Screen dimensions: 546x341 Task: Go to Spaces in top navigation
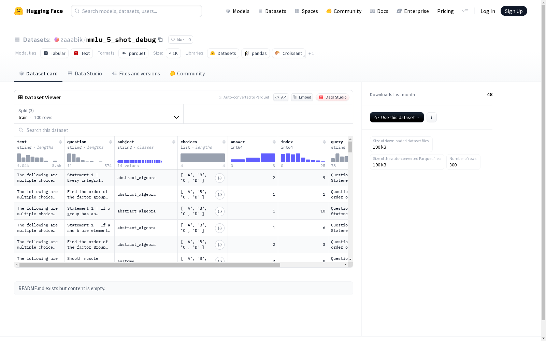point(306,11)
